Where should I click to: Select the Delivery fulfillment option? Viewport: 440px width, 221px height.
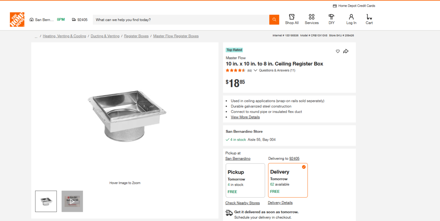288,180
